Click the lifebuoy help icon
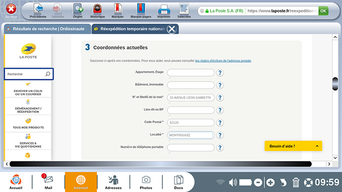 tap(308, 183)
